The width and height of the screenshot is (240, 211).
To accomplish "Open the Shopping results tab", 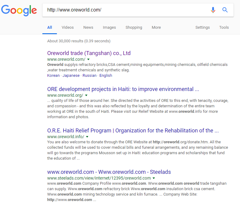I will 134,28.
